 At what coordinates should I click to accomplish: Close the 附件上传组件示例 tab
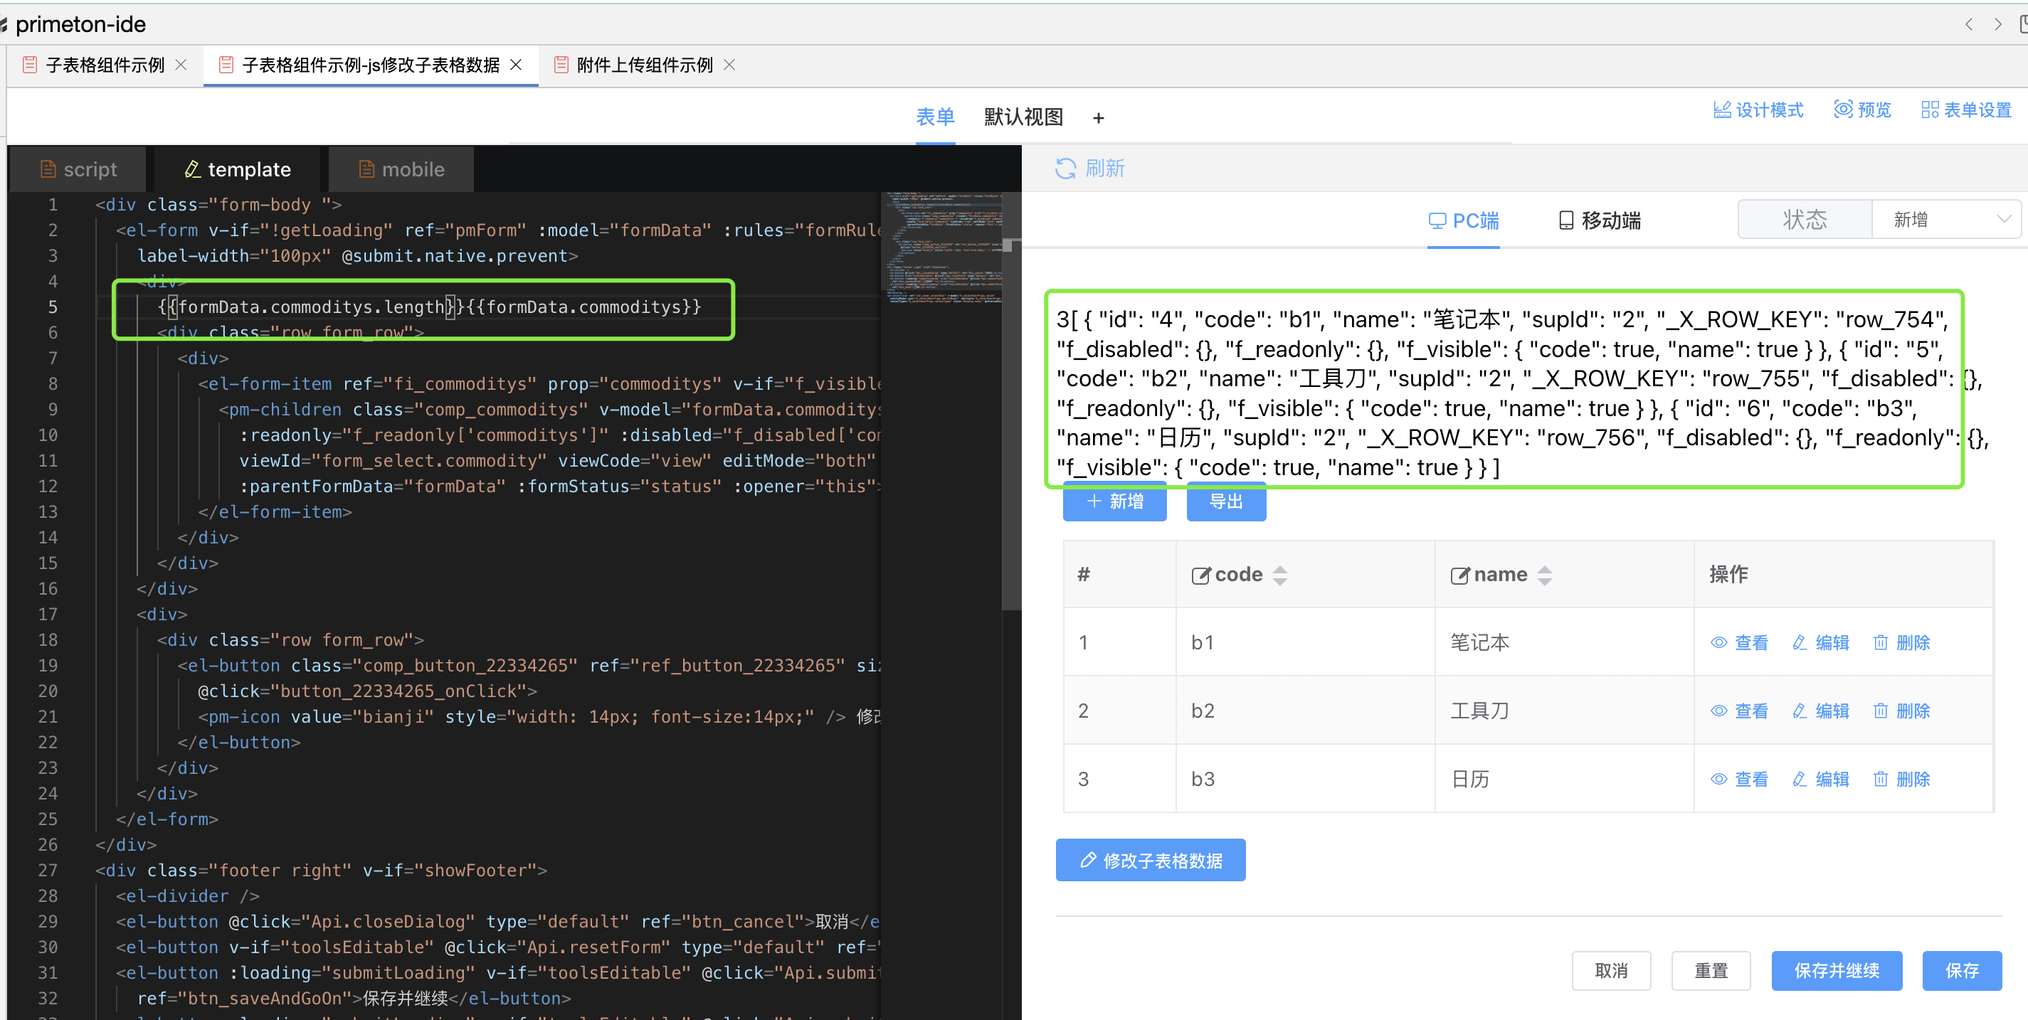pyautogui.click(x=729, y=65)
